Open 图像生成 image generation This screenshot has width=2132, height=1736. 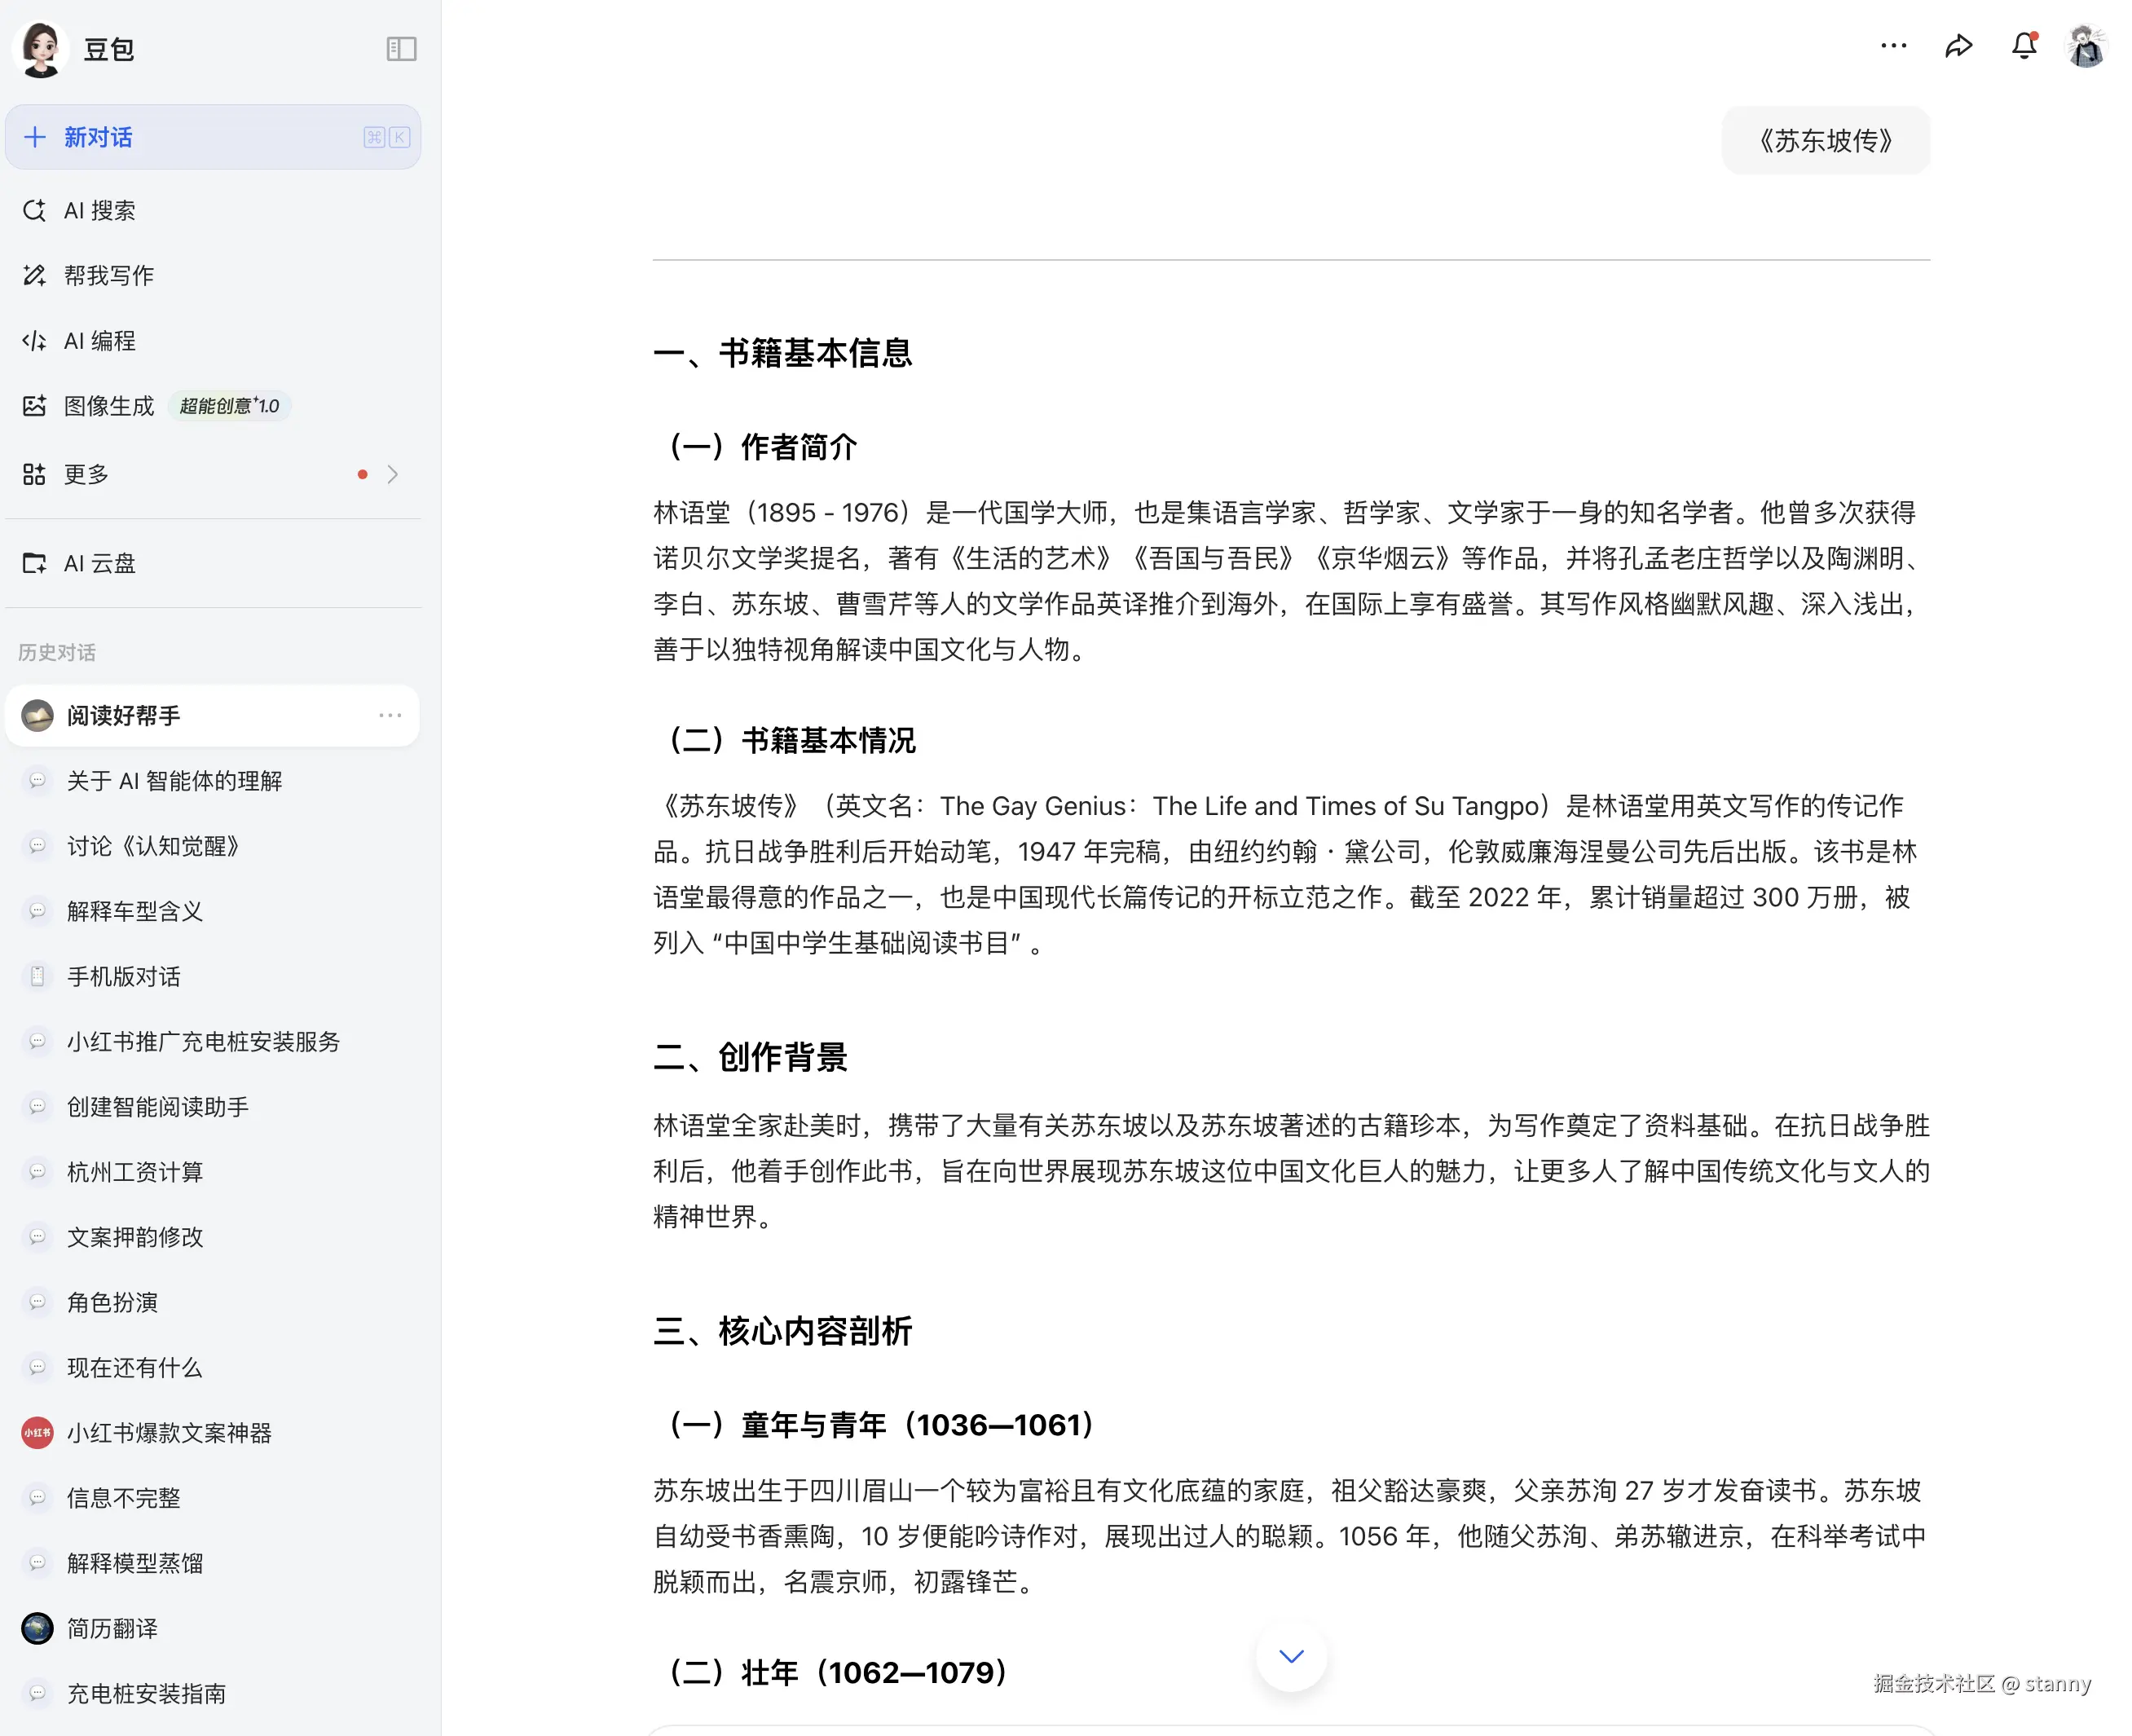(x=108, y=406)
